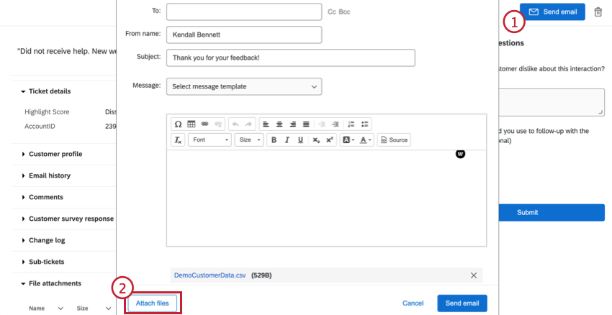Align message text right
The image size is (612, 315).
coord(293,124)
